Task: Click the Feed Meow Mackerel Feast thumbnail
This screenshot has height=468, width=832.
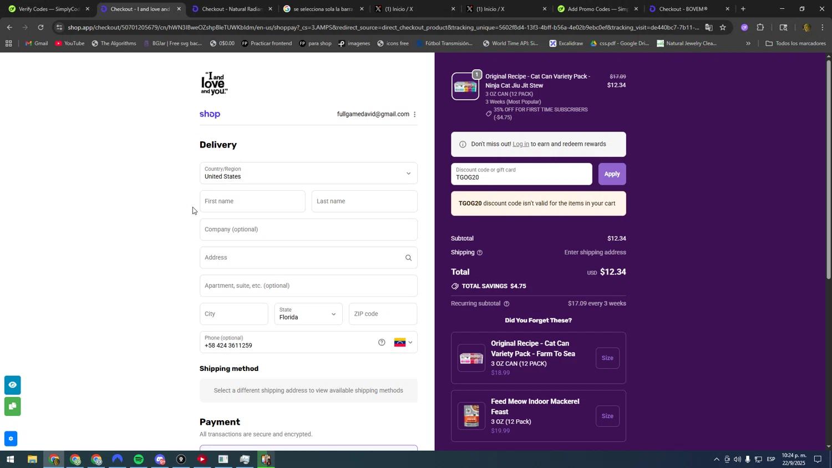Action: (471, 416)
